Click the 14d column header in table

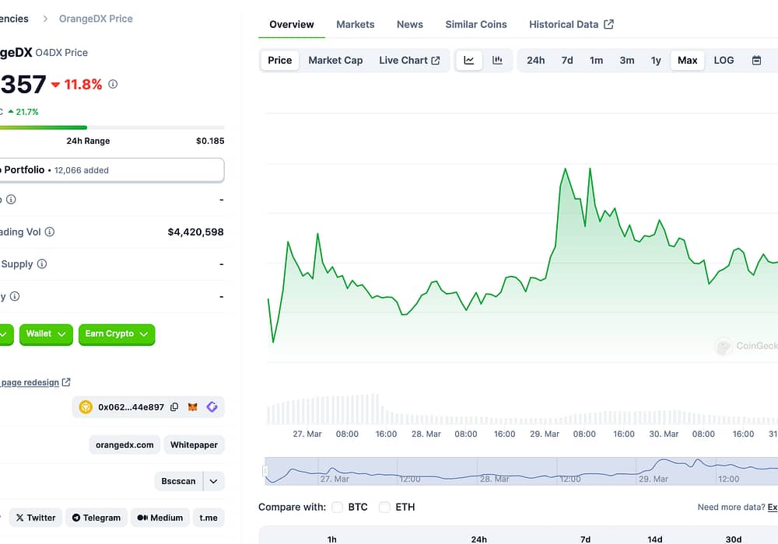[654, 539]
